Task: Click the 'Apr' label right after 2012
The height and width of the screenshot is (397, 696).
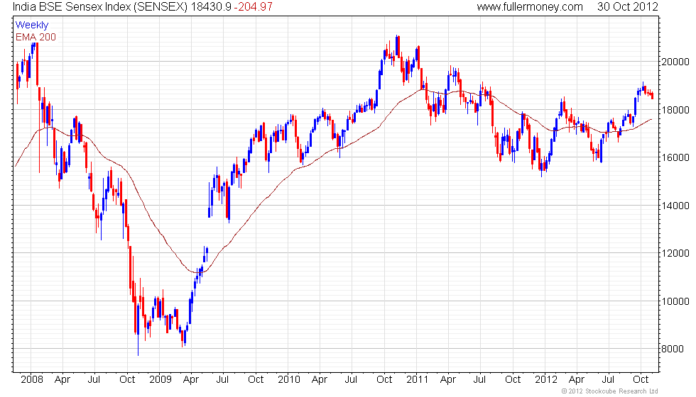Action: [x=577, y=380]
